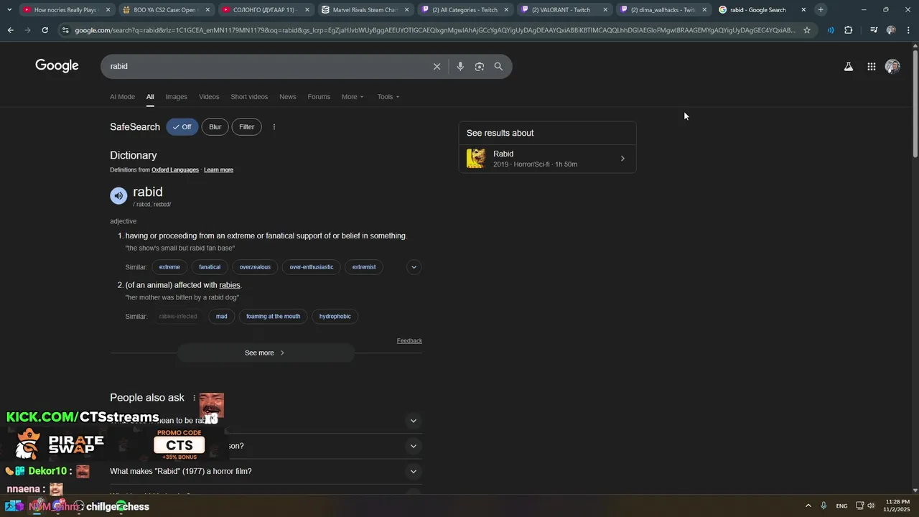Click the search input containing rabid
The width and height of the screenshot is (919, 517).
click(266, 66)
